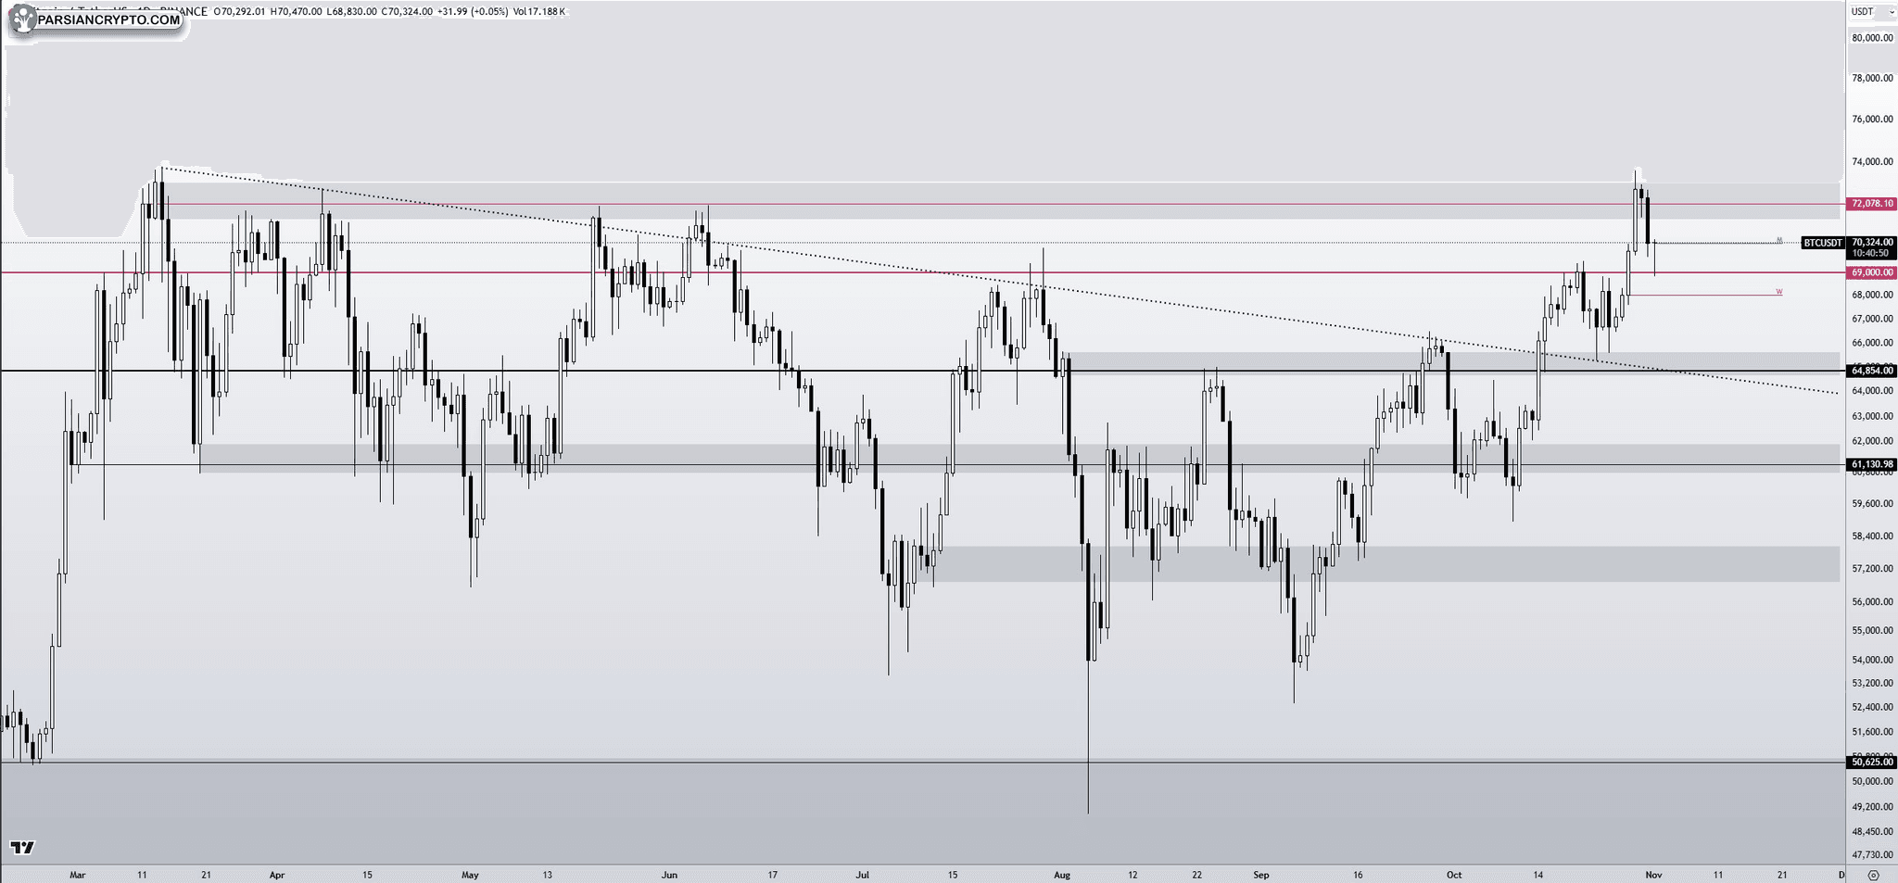Click the 78,000.00 price axis value

(x=1872, y=79)
